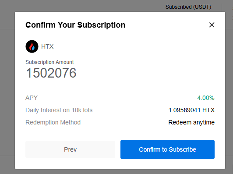The height and width of the screenshot is (174, 233).
Task: Click the APY label
Action: (x=32, y=98)
